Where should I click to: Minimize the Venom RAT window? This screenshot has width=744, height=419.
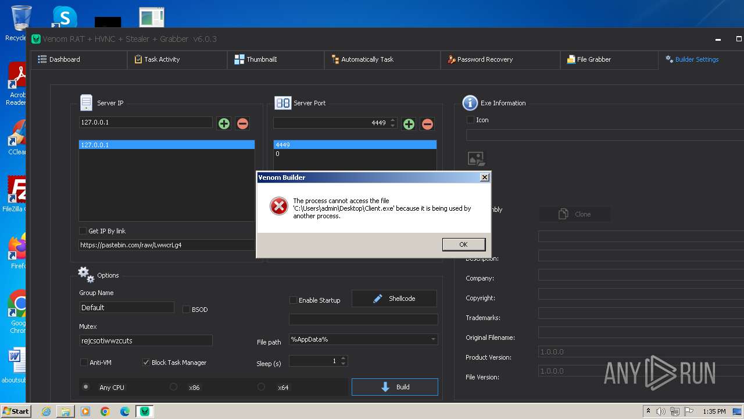718,39
